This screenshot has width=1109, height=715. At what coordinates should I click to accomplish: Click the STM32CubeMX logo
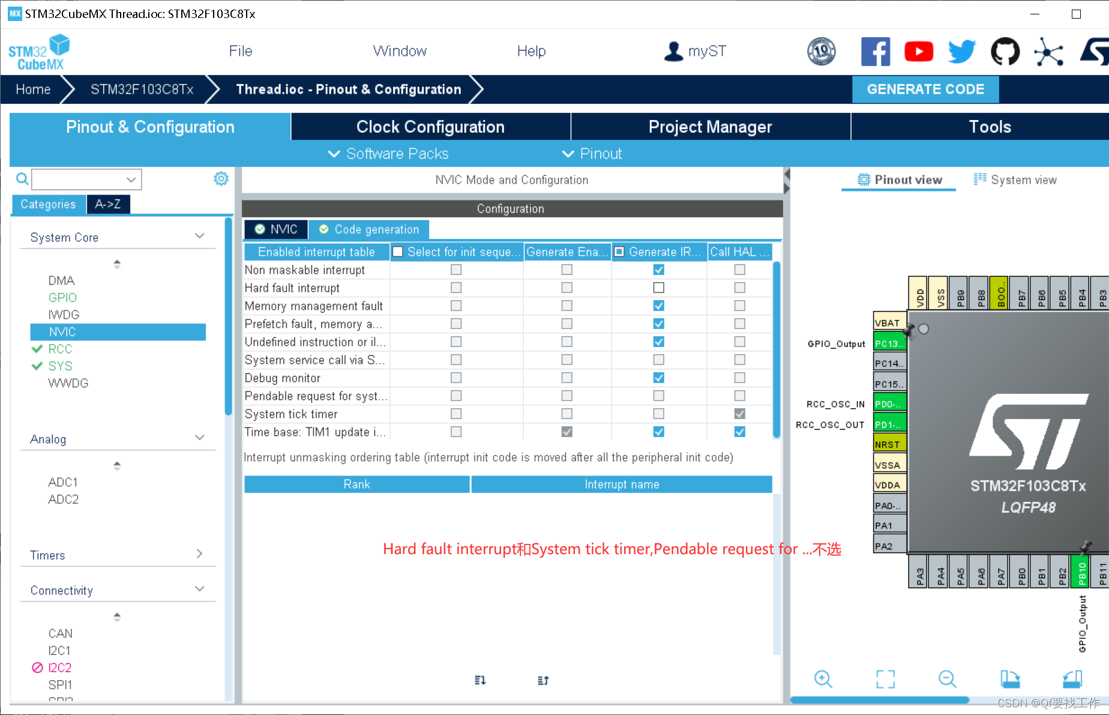click(39, 52)
